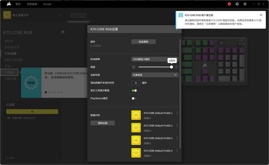
Task: Open the Murals tab
Action: tap(47, 4)
